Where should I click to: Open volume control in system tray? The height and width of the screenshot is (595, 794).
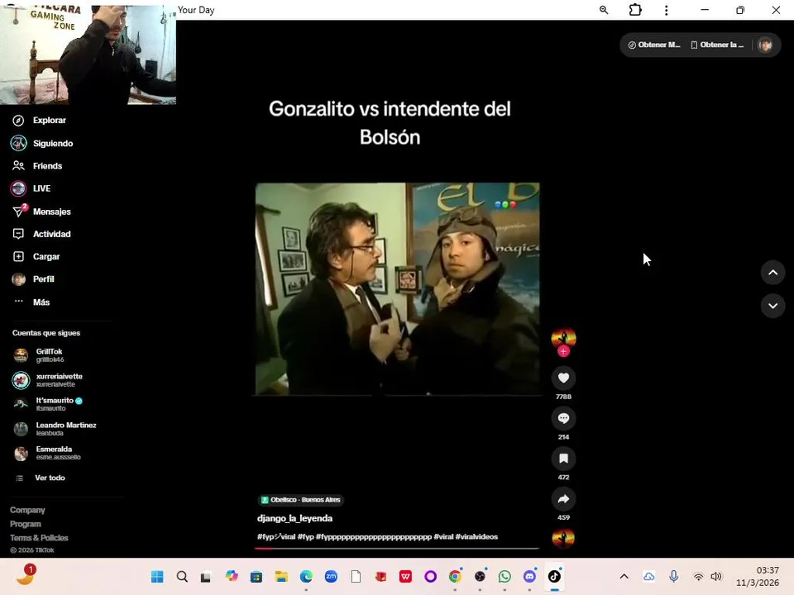pyautogui.click(x=716, y=577)
